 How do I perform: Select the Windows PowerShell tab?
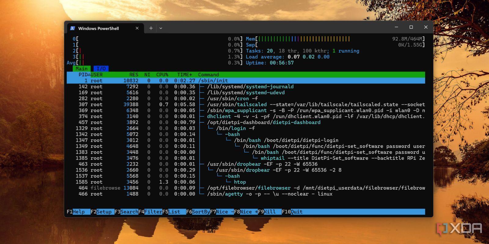105,28
